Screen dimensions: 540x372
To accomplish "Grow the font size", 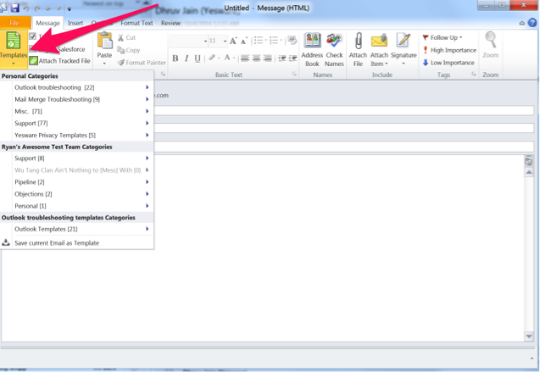I will pos(233,41).
